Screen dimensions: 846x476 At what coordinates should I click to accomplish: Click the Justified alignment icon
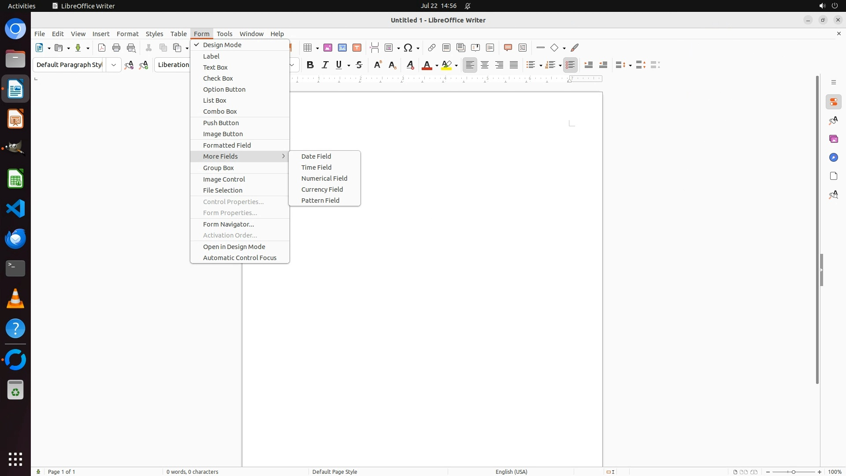(514, 65)
